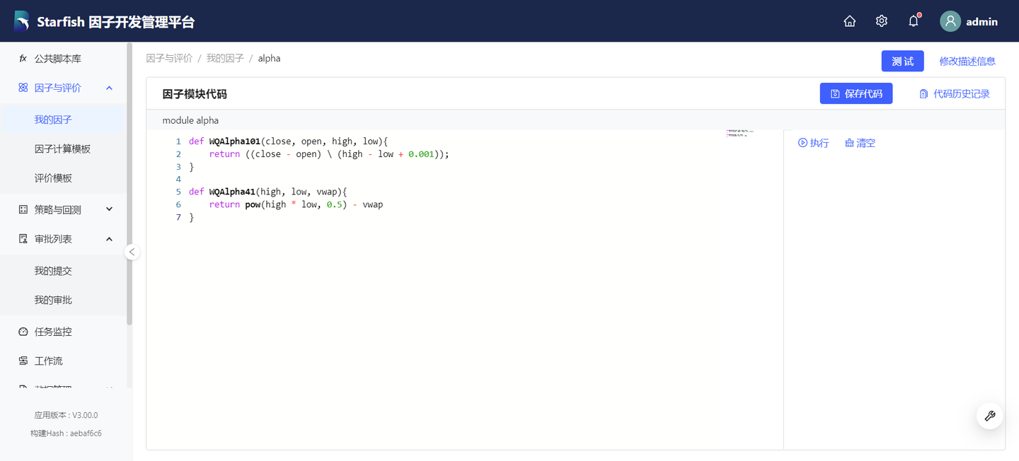1019x461 pixels.
Task: Click the Starfish logo icon
Action: point(22,21)
